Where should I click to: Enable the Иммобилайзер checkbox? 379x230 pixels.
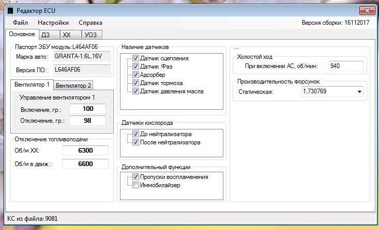135,185
